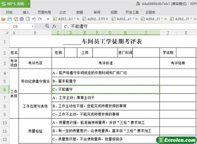197x144 pixels.
Task: Click the Redo arrow
Action: coord(40,19)
